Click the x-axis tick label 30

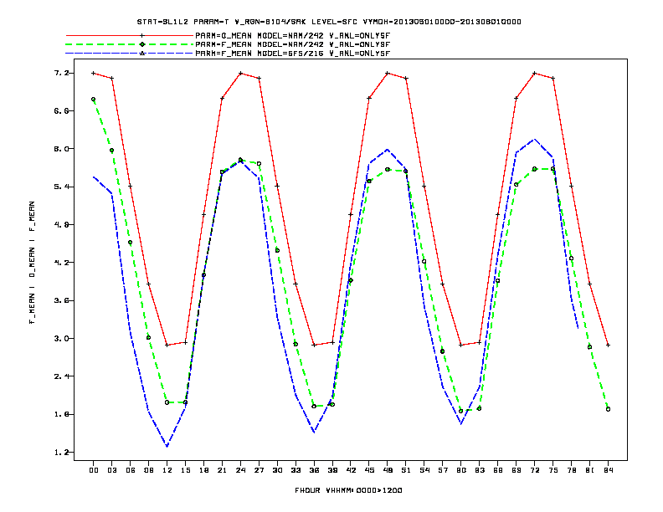click(277, 470)
